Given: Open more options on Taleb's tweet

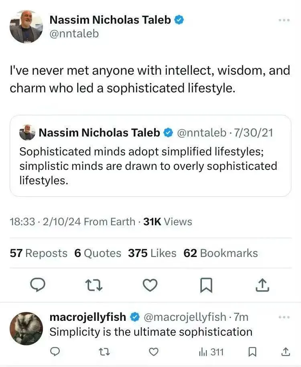Looking at the screenshot, I should pyautogui.click(x=284, y=20).
